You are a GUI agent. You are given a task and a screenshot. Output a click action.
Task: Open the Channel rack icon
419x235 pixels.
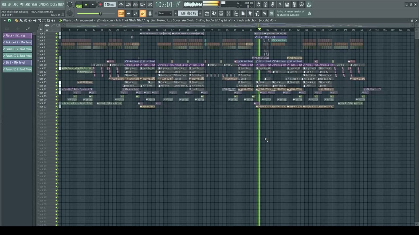(221, 13)
